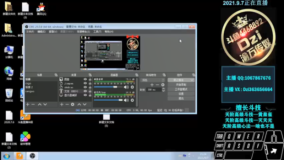Screen dimensions: 284x160
Task: Move scene up in scenes list
Action: [x=39, y=104]
